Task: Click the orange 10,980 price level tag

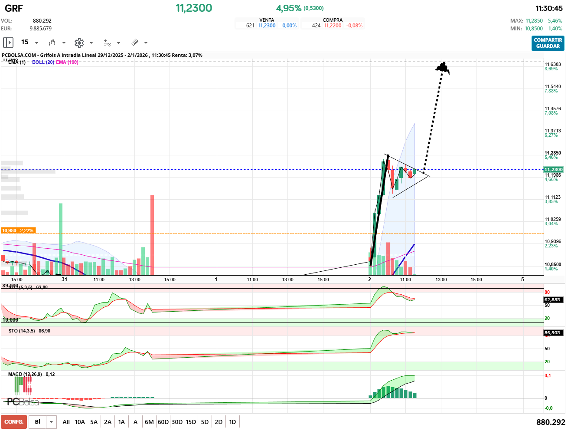Action: pyautogui.click(x=18, y=230)
